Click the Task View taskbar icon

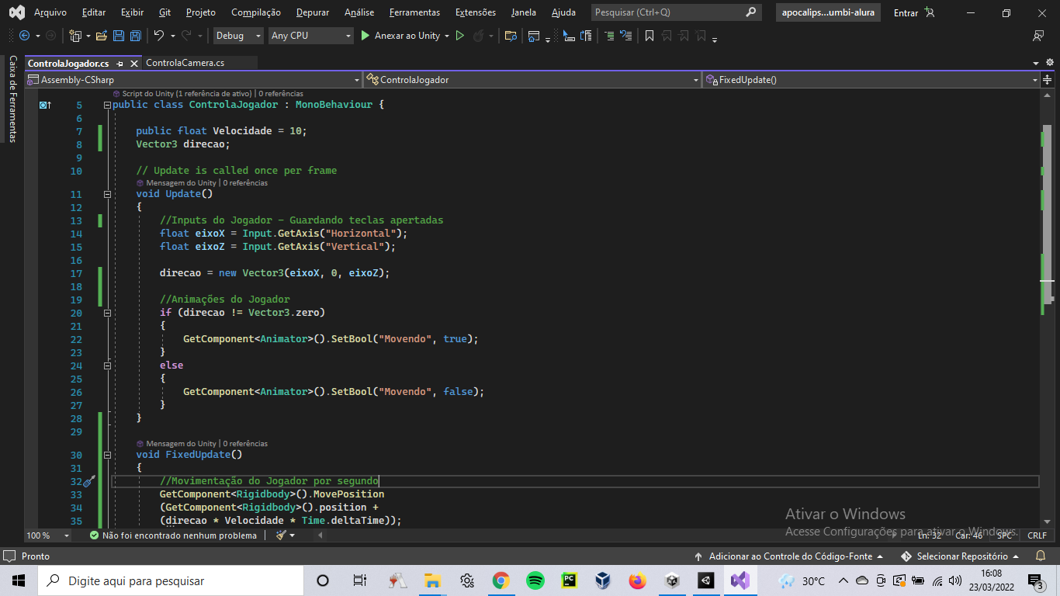[359, 580]
